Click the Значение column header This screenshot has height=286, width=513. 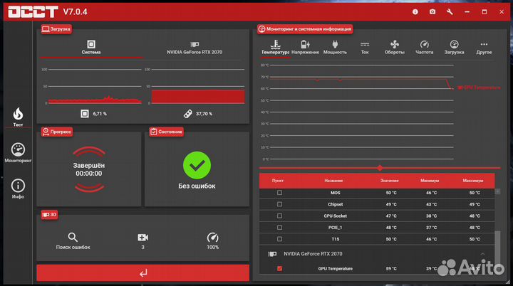coord(389,181)
